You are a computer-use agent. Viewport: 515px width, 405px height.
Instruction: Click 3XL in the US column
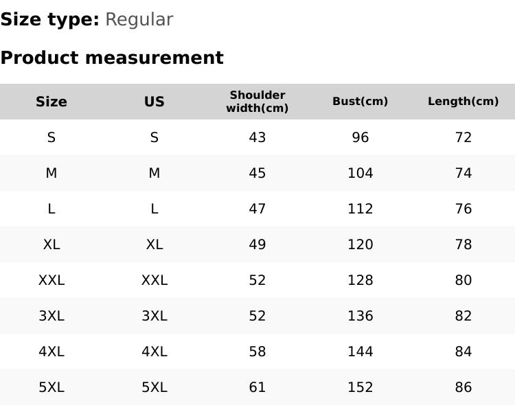click(x=154, y=316)
